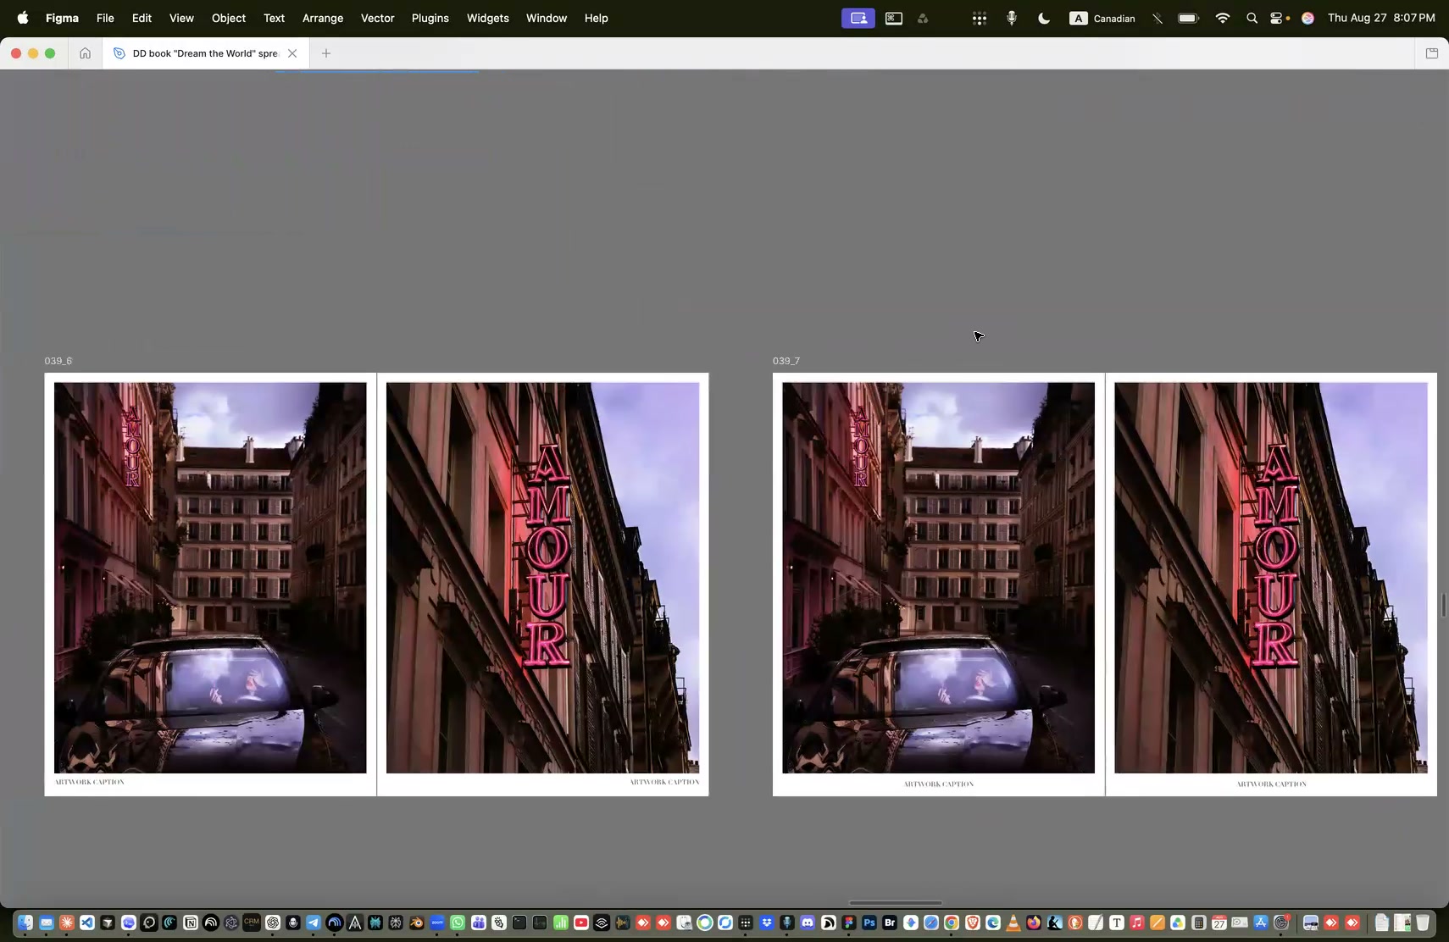Select the left-aligned "ARTWORK CAPTION" in frame 039_6
Image resolution: width=1449 pixels, height=942 pixels.
coord(90,782)
